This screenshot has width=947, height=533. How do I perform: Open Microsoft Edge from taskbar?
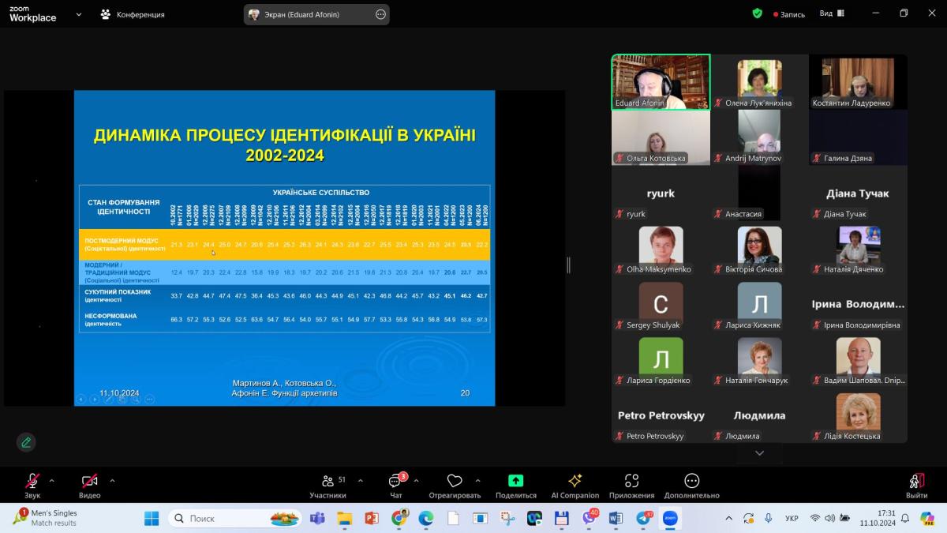[x=426, y=518]
